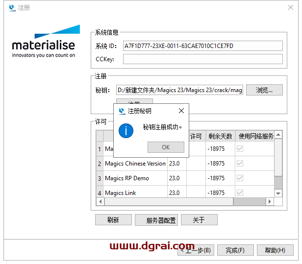The height and width of the screenshot is (264, 302).
Task: Click the Materialise icon in 注册秘钥 title
Action: point(122,111)
